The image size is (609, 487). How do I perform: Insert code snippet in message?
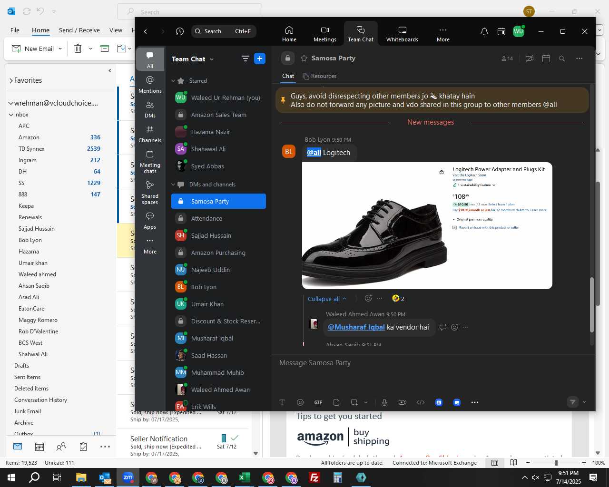point(421,402)
